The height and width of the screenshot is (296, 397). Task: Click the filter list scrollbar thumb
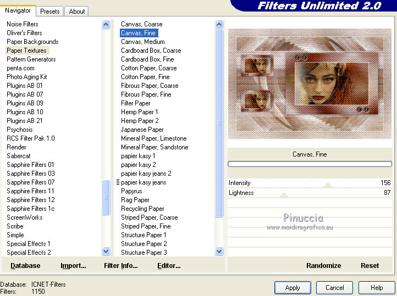click(219, 123)
